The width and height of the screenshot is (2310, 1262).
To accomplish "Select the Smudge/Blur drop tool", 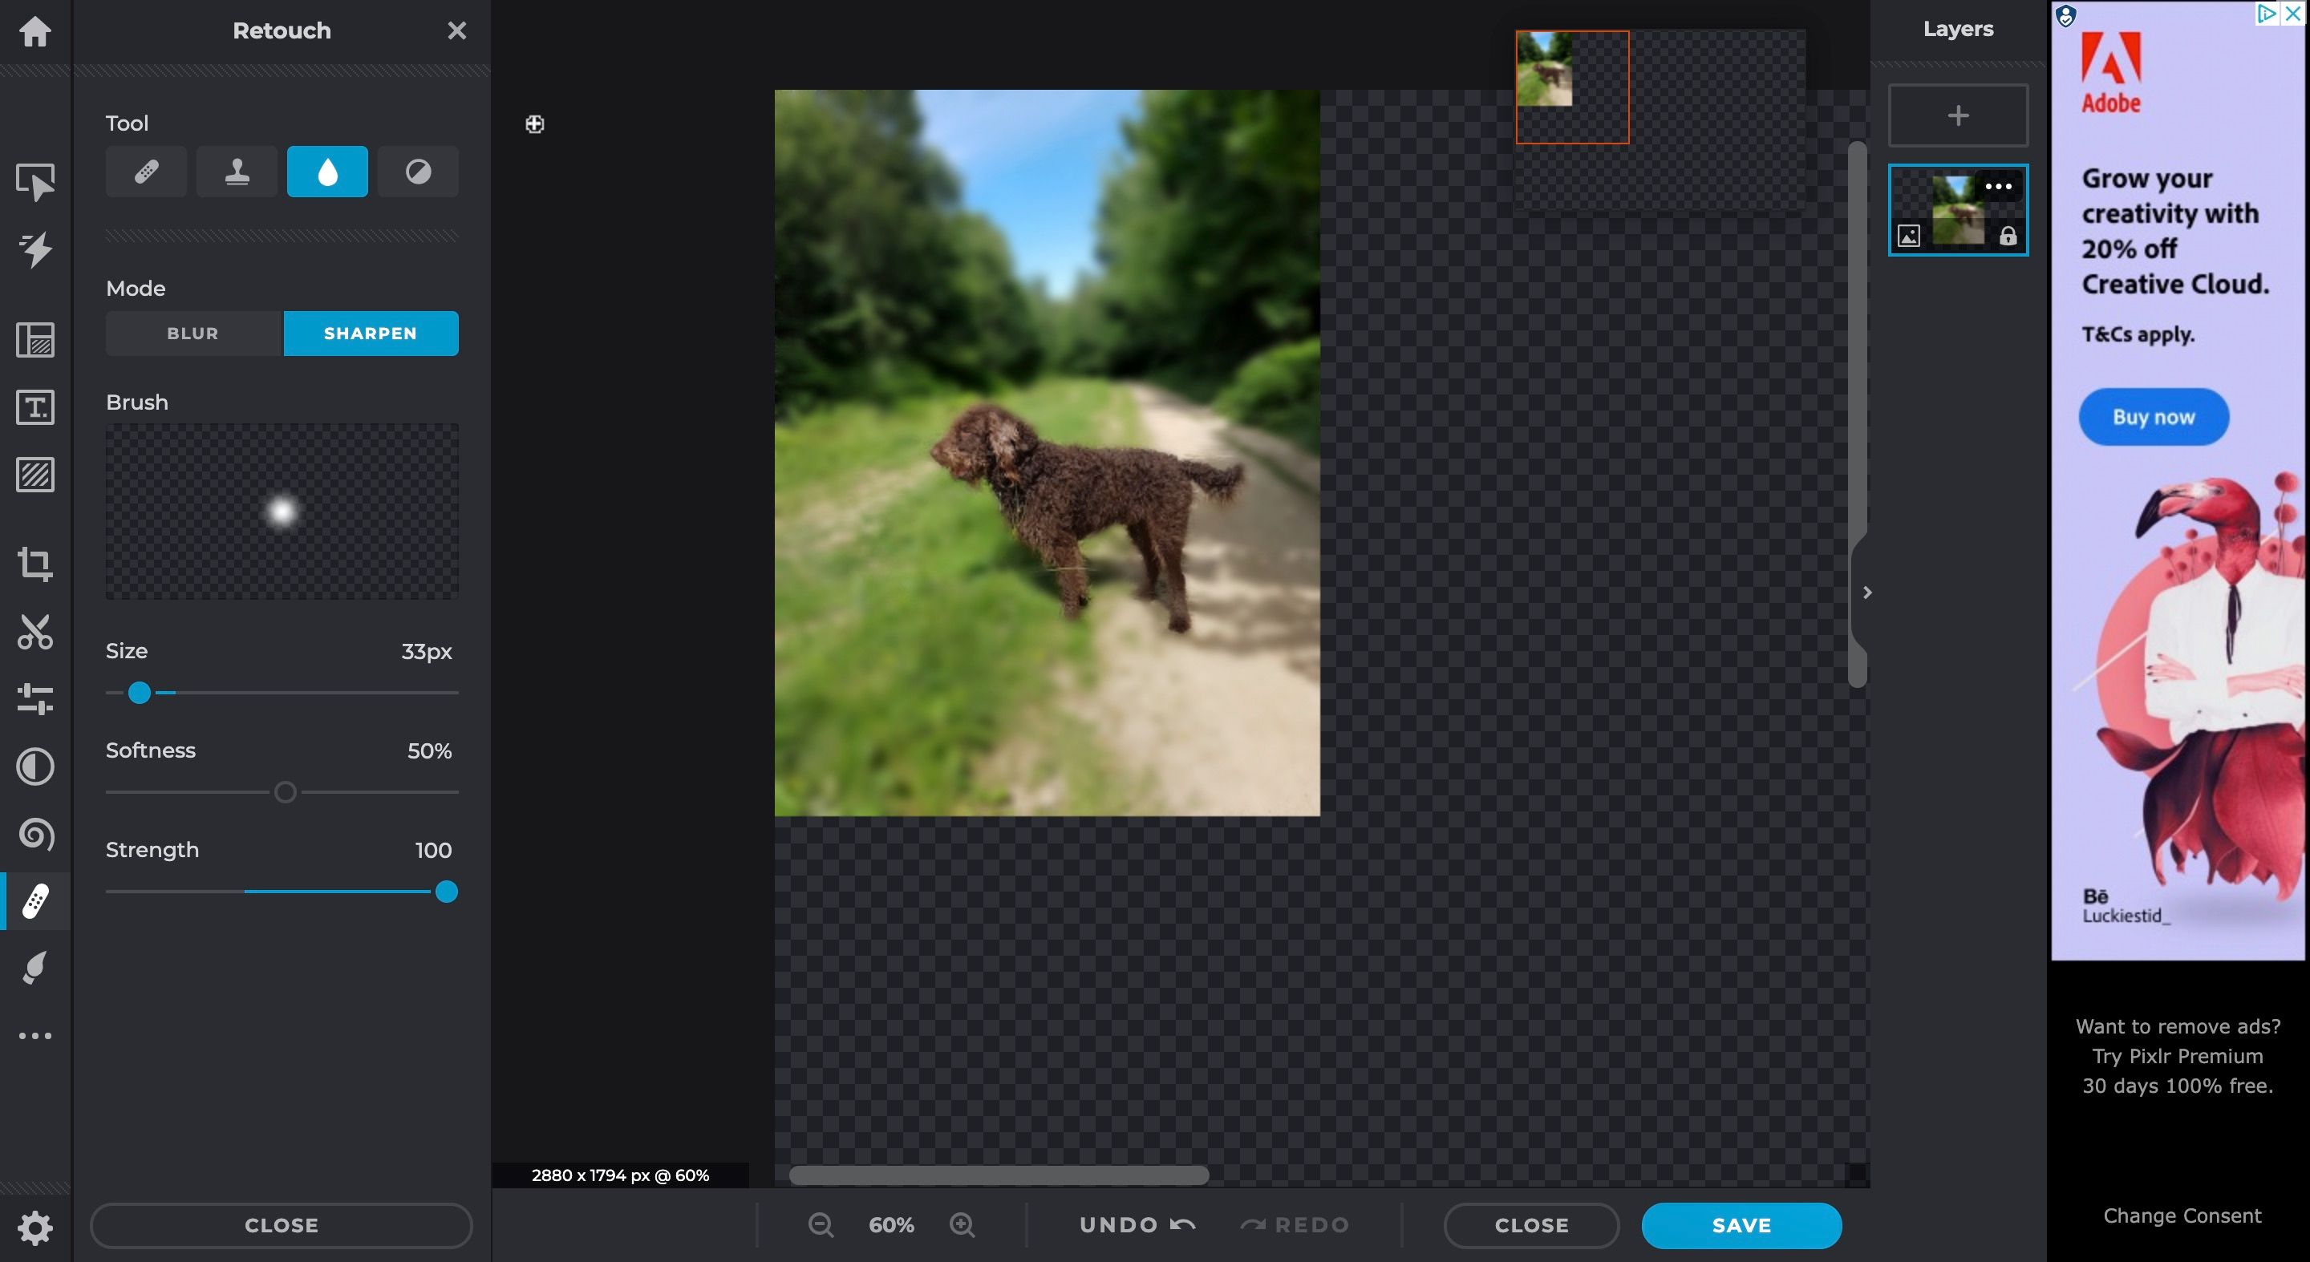I will (326, 171).
